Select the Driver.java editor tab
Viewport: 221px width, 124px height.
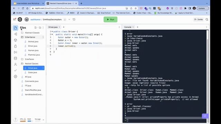pos(53,27)
